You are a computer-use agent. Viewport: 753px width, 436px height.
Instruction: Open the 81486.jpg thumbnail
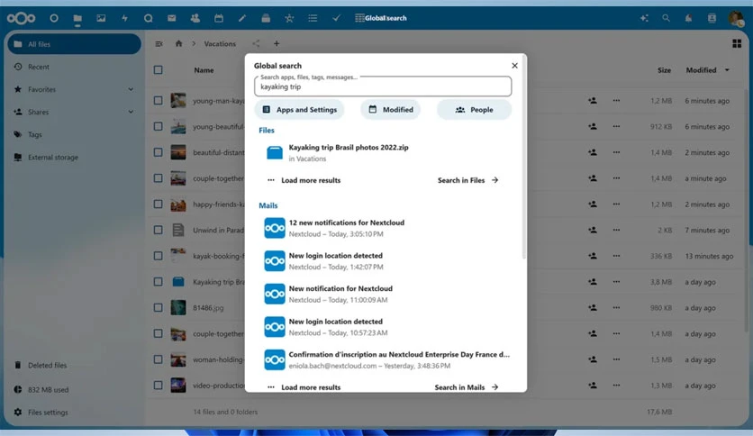click(178, 307)
